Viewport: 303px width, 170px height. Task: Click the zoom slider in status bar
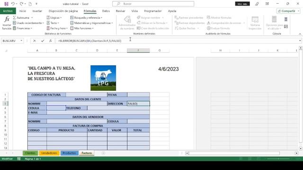pos(278,159)
